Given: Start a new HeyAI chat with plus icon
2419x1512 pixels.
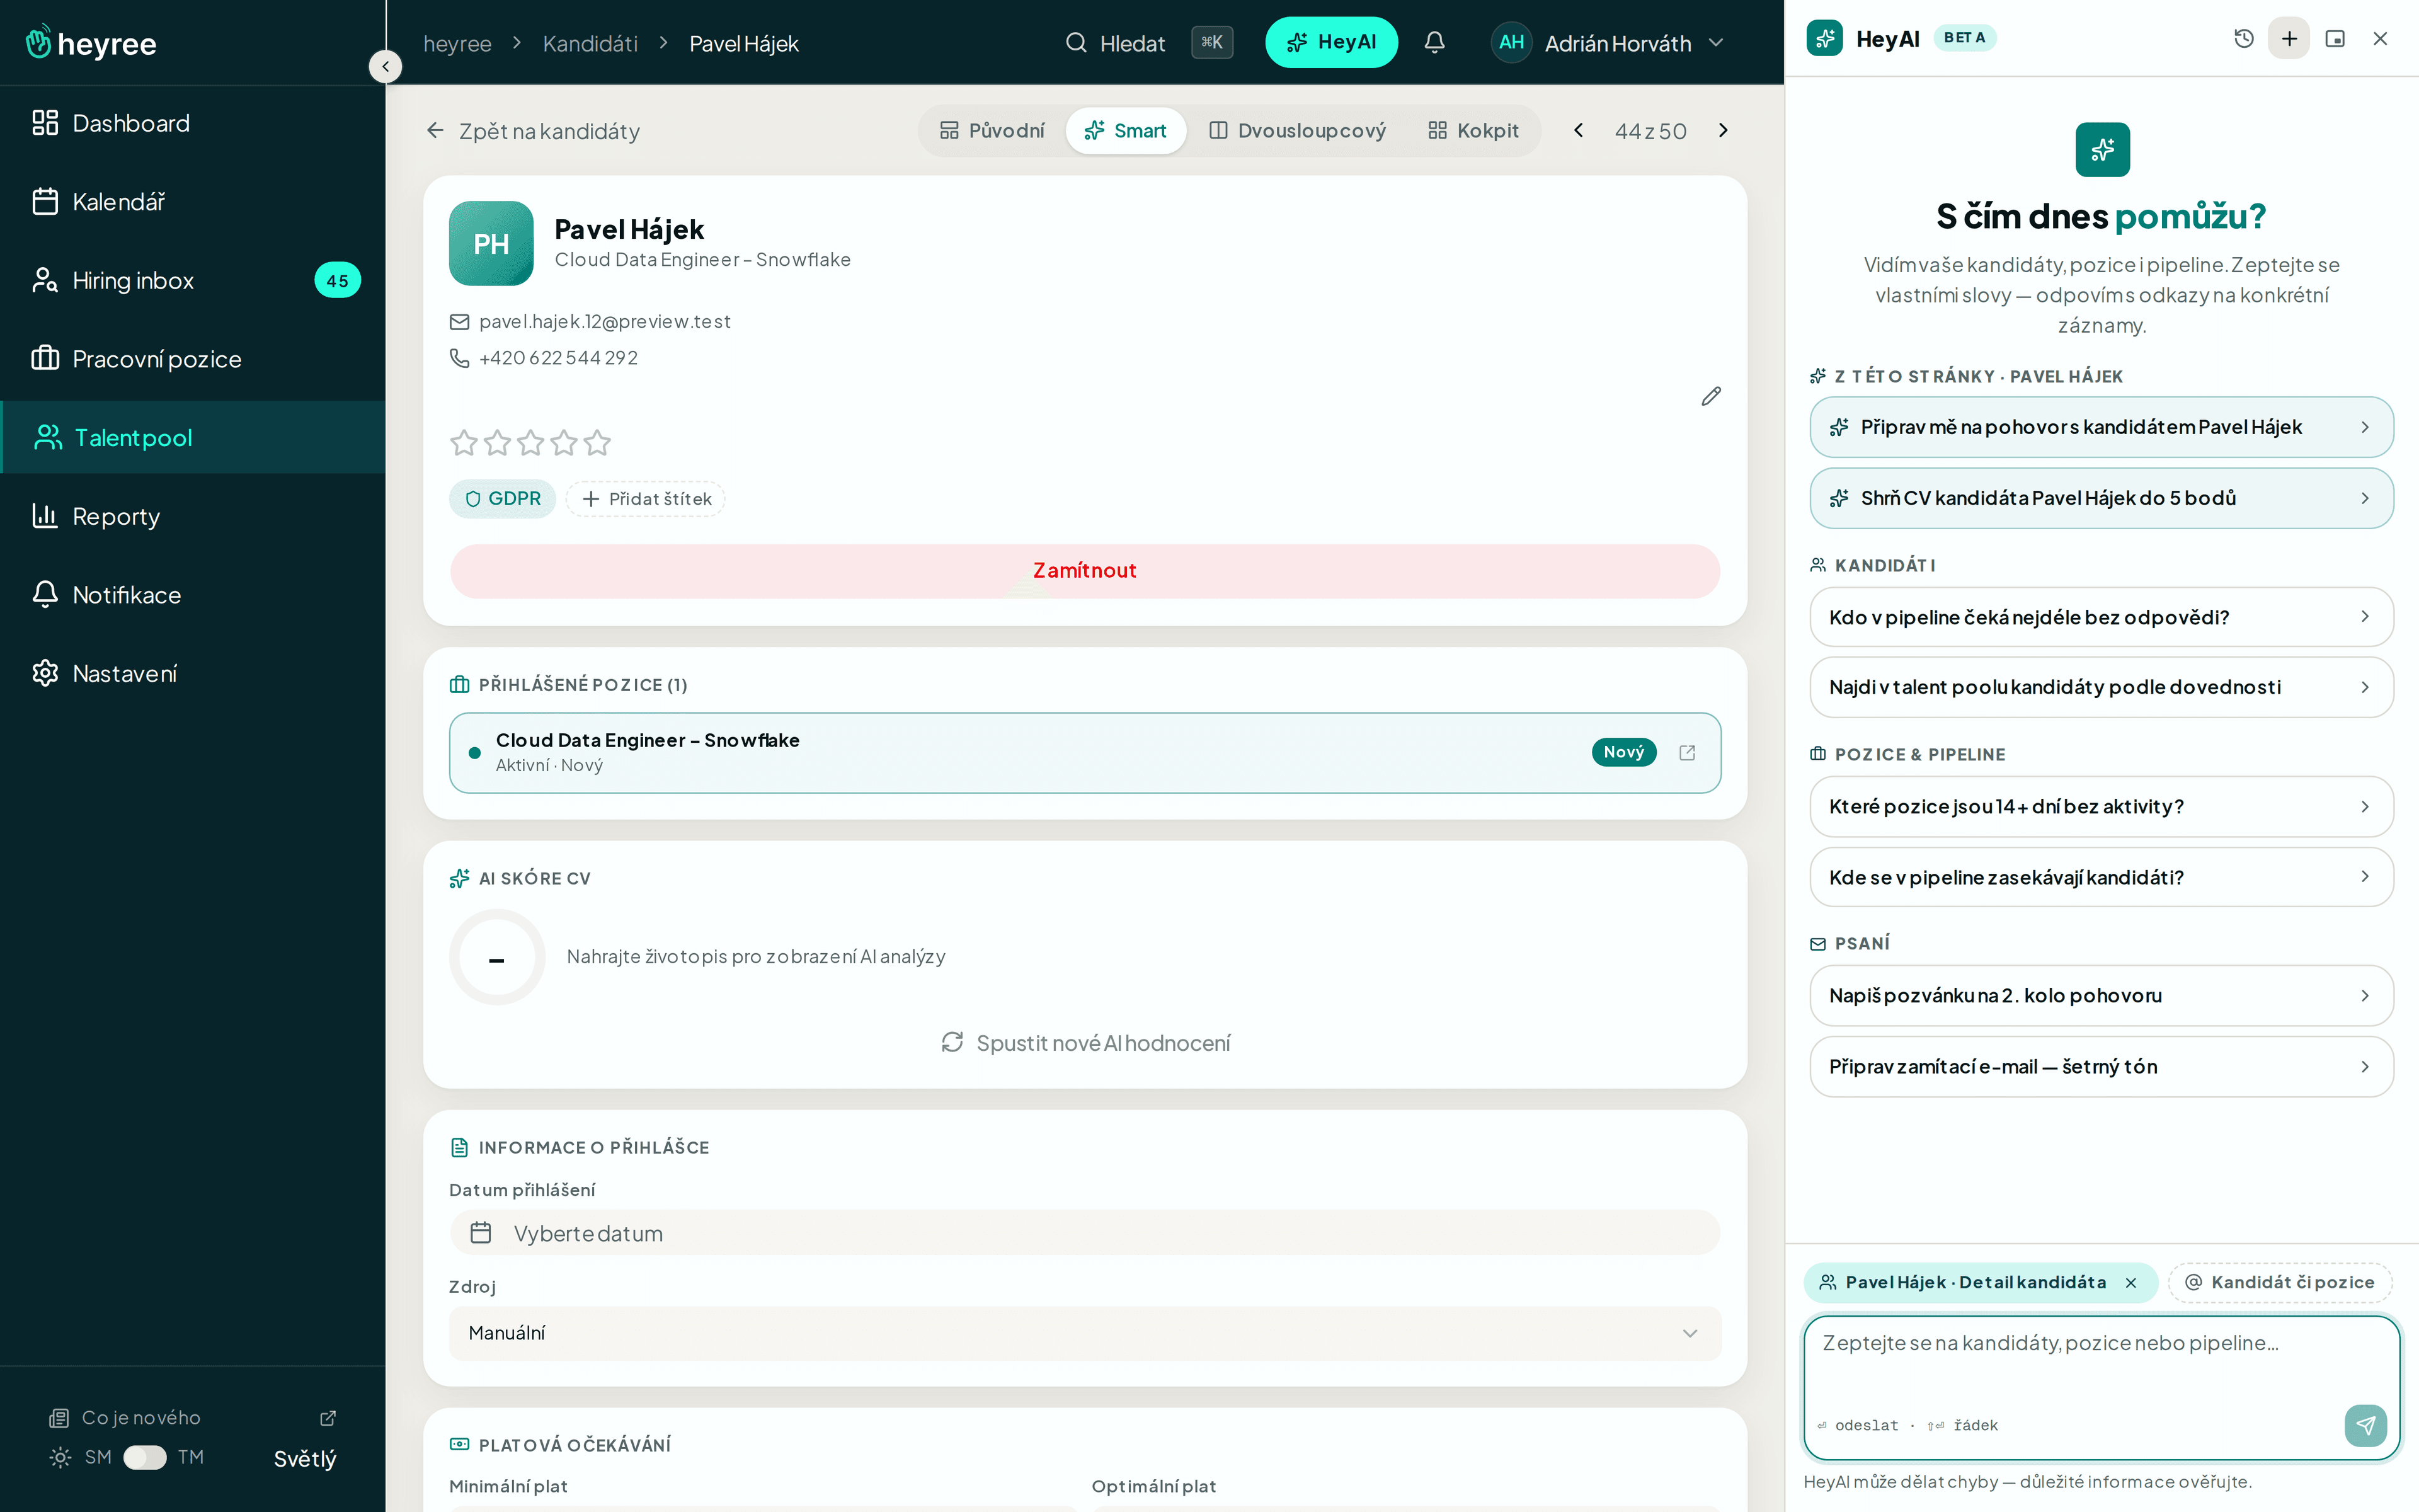Looking at the screenshot, I should [2289, 39].
